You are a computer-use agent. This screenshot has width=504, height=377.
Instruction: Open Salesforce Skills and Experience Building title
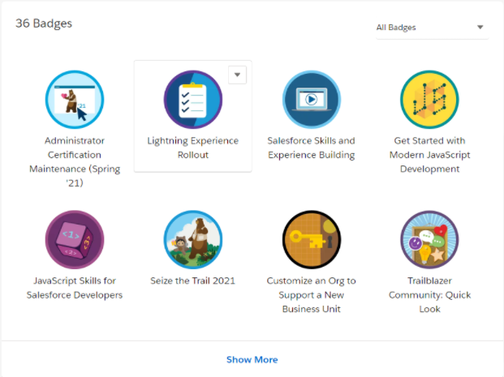point(311,148)
